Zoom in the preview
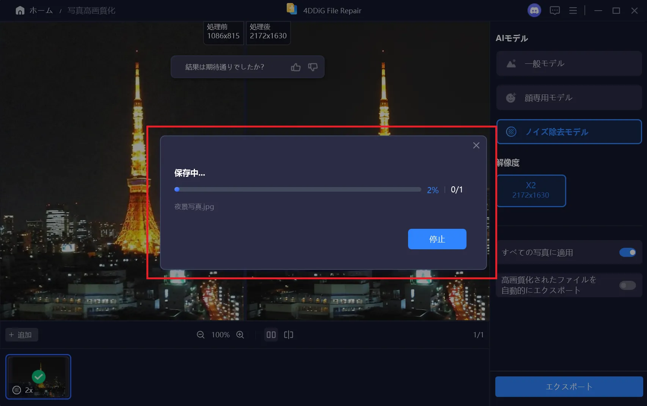The width and height of the screenshot is (647, 406). [x=240, y=335]
